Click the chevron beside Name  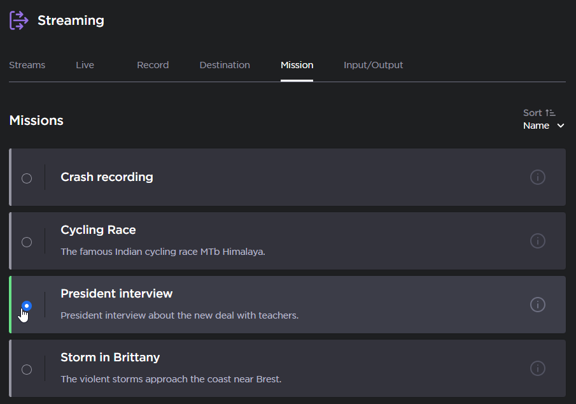(x=561, y=126)
